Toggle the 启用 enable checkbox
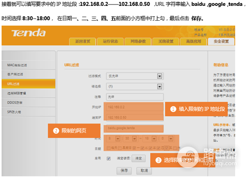The width and height of the screenshot is (246, 177). click(109, 158)
